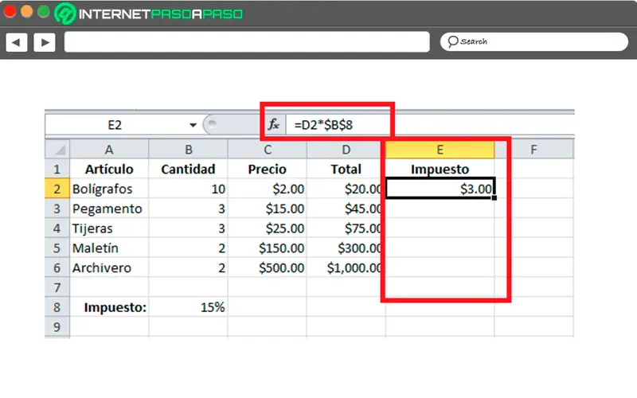
Task: Click the Total header cell
Action: tap(346, 169)
